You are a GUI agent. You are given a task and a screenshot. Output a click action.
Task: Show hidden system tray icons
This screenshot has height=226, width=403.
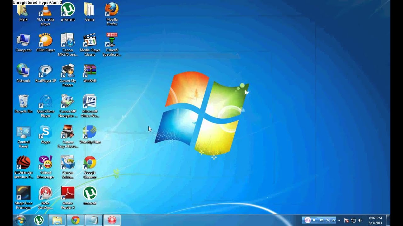(339, 220)
